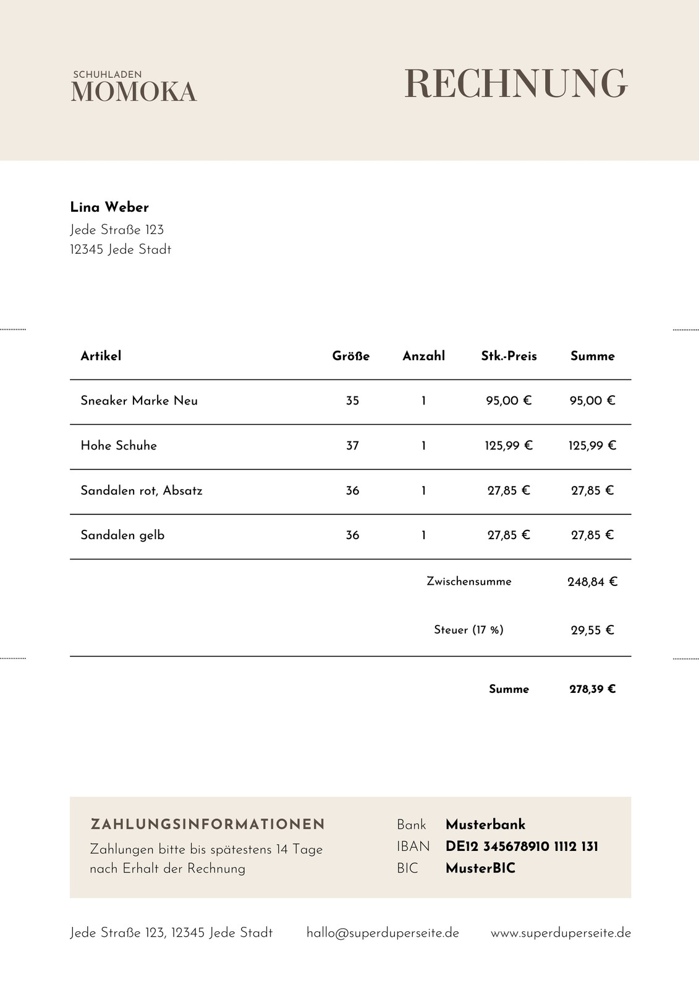Image resolution: width=699 pixels, height=988 pixels.
Task: Click the Stk.-Preis column header
Action: [x=509, y=356]
